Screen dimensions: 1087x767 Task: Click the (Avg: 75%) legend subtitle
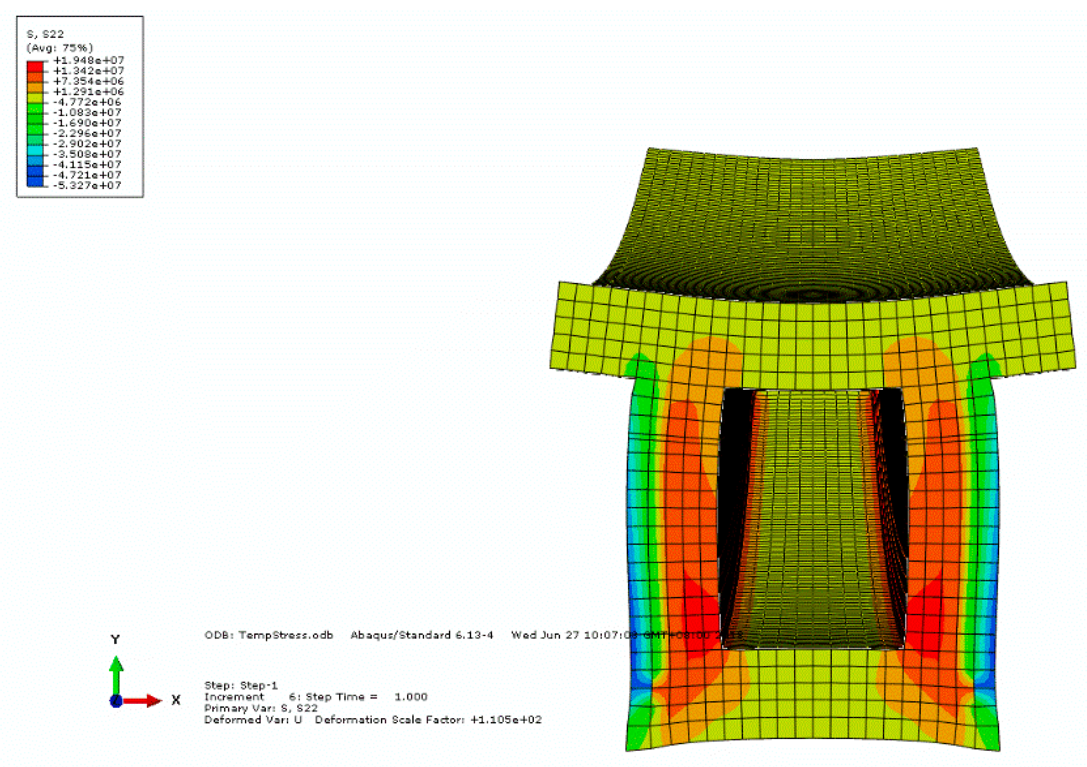(60, 48)
